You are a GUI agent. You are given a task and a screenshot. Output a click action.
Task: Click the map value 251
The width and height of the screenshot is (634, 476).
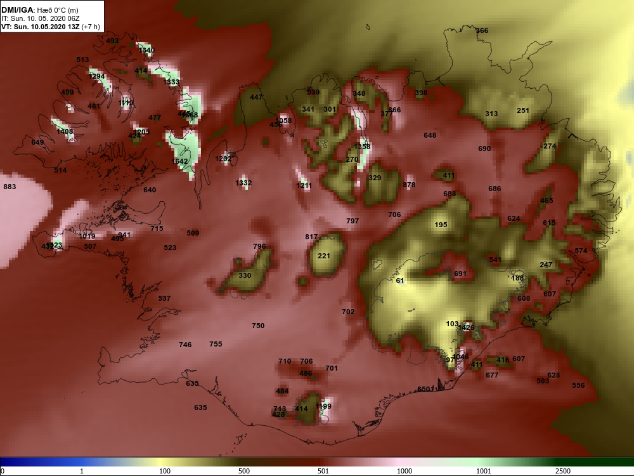[523, 110]
